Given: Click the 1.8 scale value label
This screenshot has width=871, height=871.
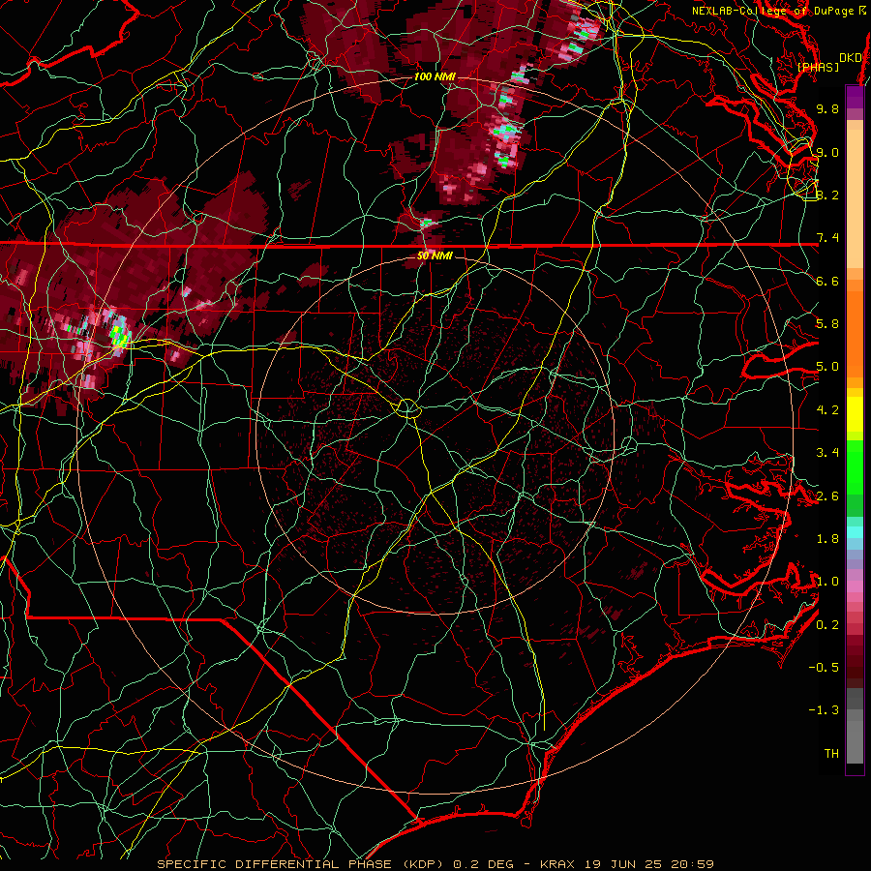Looking at the screenshot, I should [x=827, y=539].
